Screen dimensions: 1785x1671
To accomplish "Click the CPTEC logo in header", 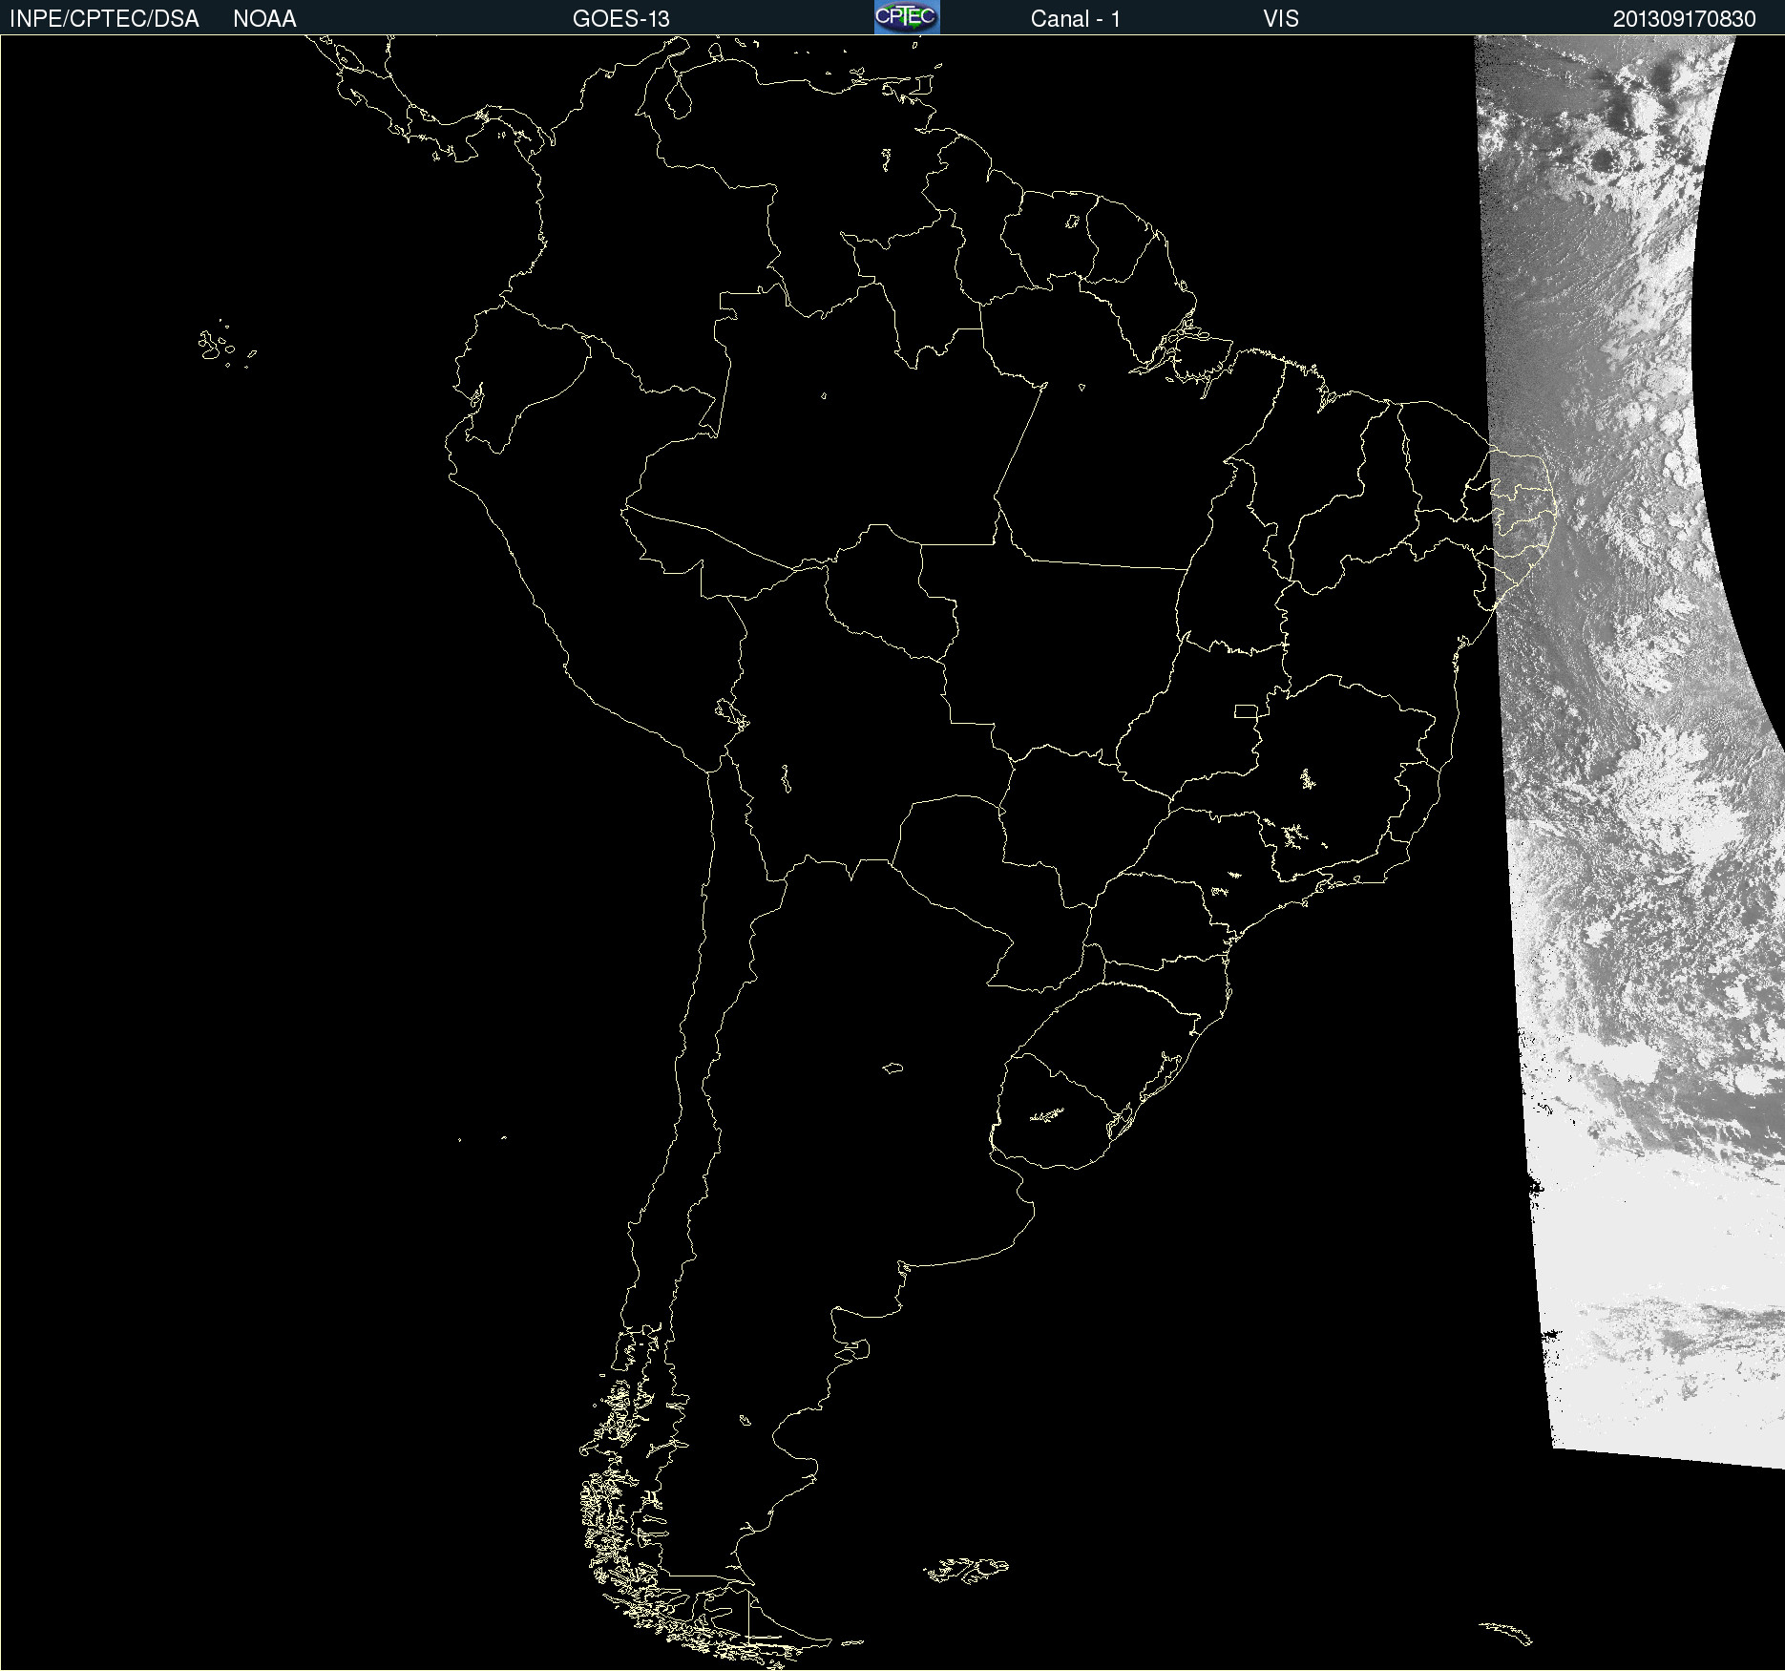I will click(907, 17).
